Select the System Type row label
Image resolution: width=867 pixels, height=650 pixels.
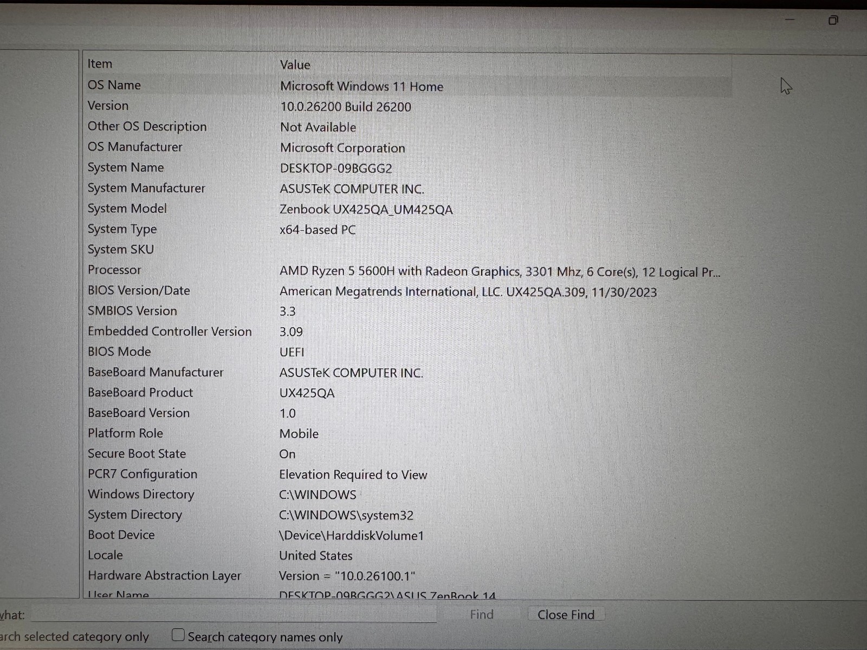(122, 229)
